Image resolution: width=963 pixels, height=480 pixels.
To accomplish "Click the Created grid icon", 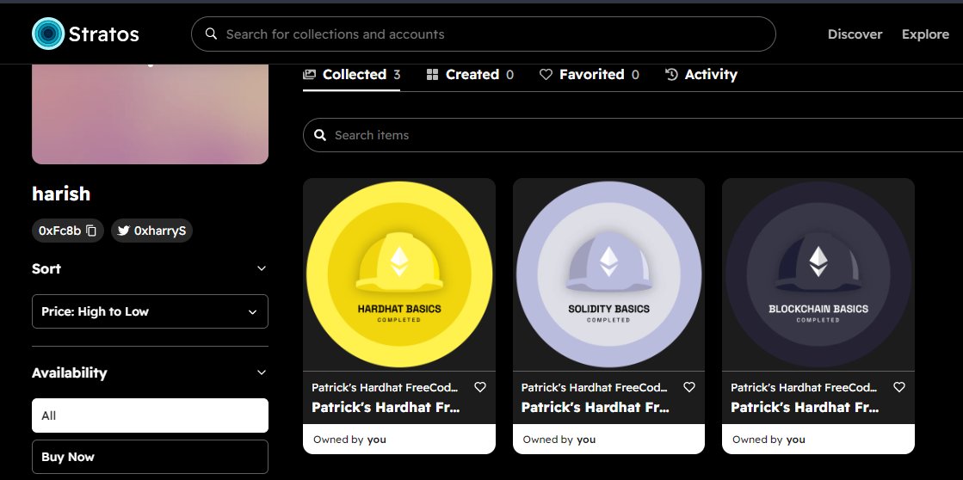I will click(x=432, y=74).
